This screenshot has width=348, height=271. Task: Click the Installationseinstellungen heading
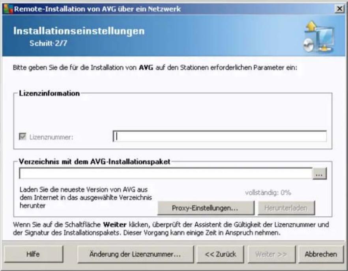[x=79, y=31]
